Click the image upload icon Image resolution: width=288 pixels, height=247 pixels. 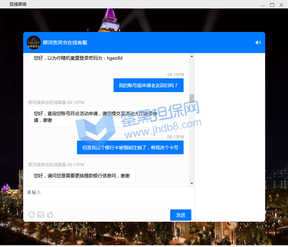point(41,214)
